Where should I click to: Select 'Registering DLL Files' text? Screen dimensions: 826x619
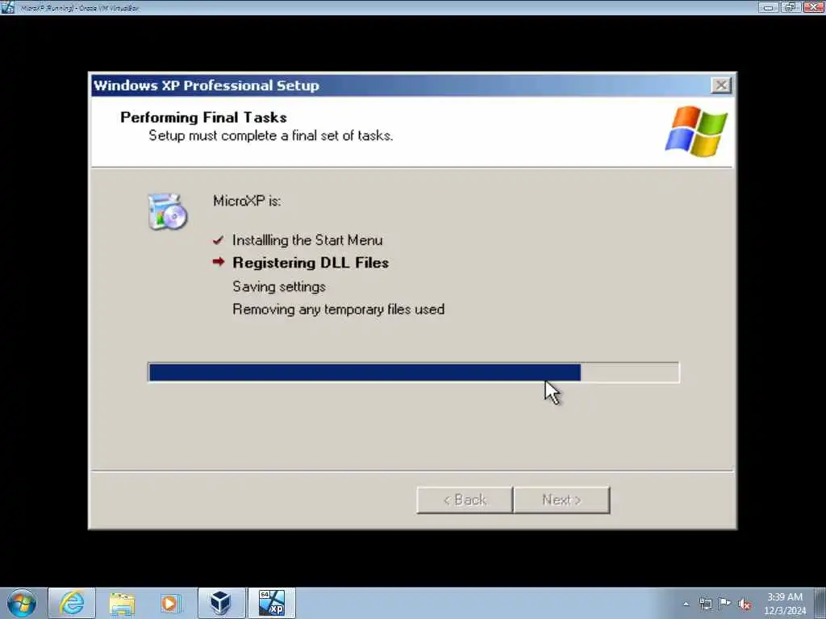tap(311, 263)
